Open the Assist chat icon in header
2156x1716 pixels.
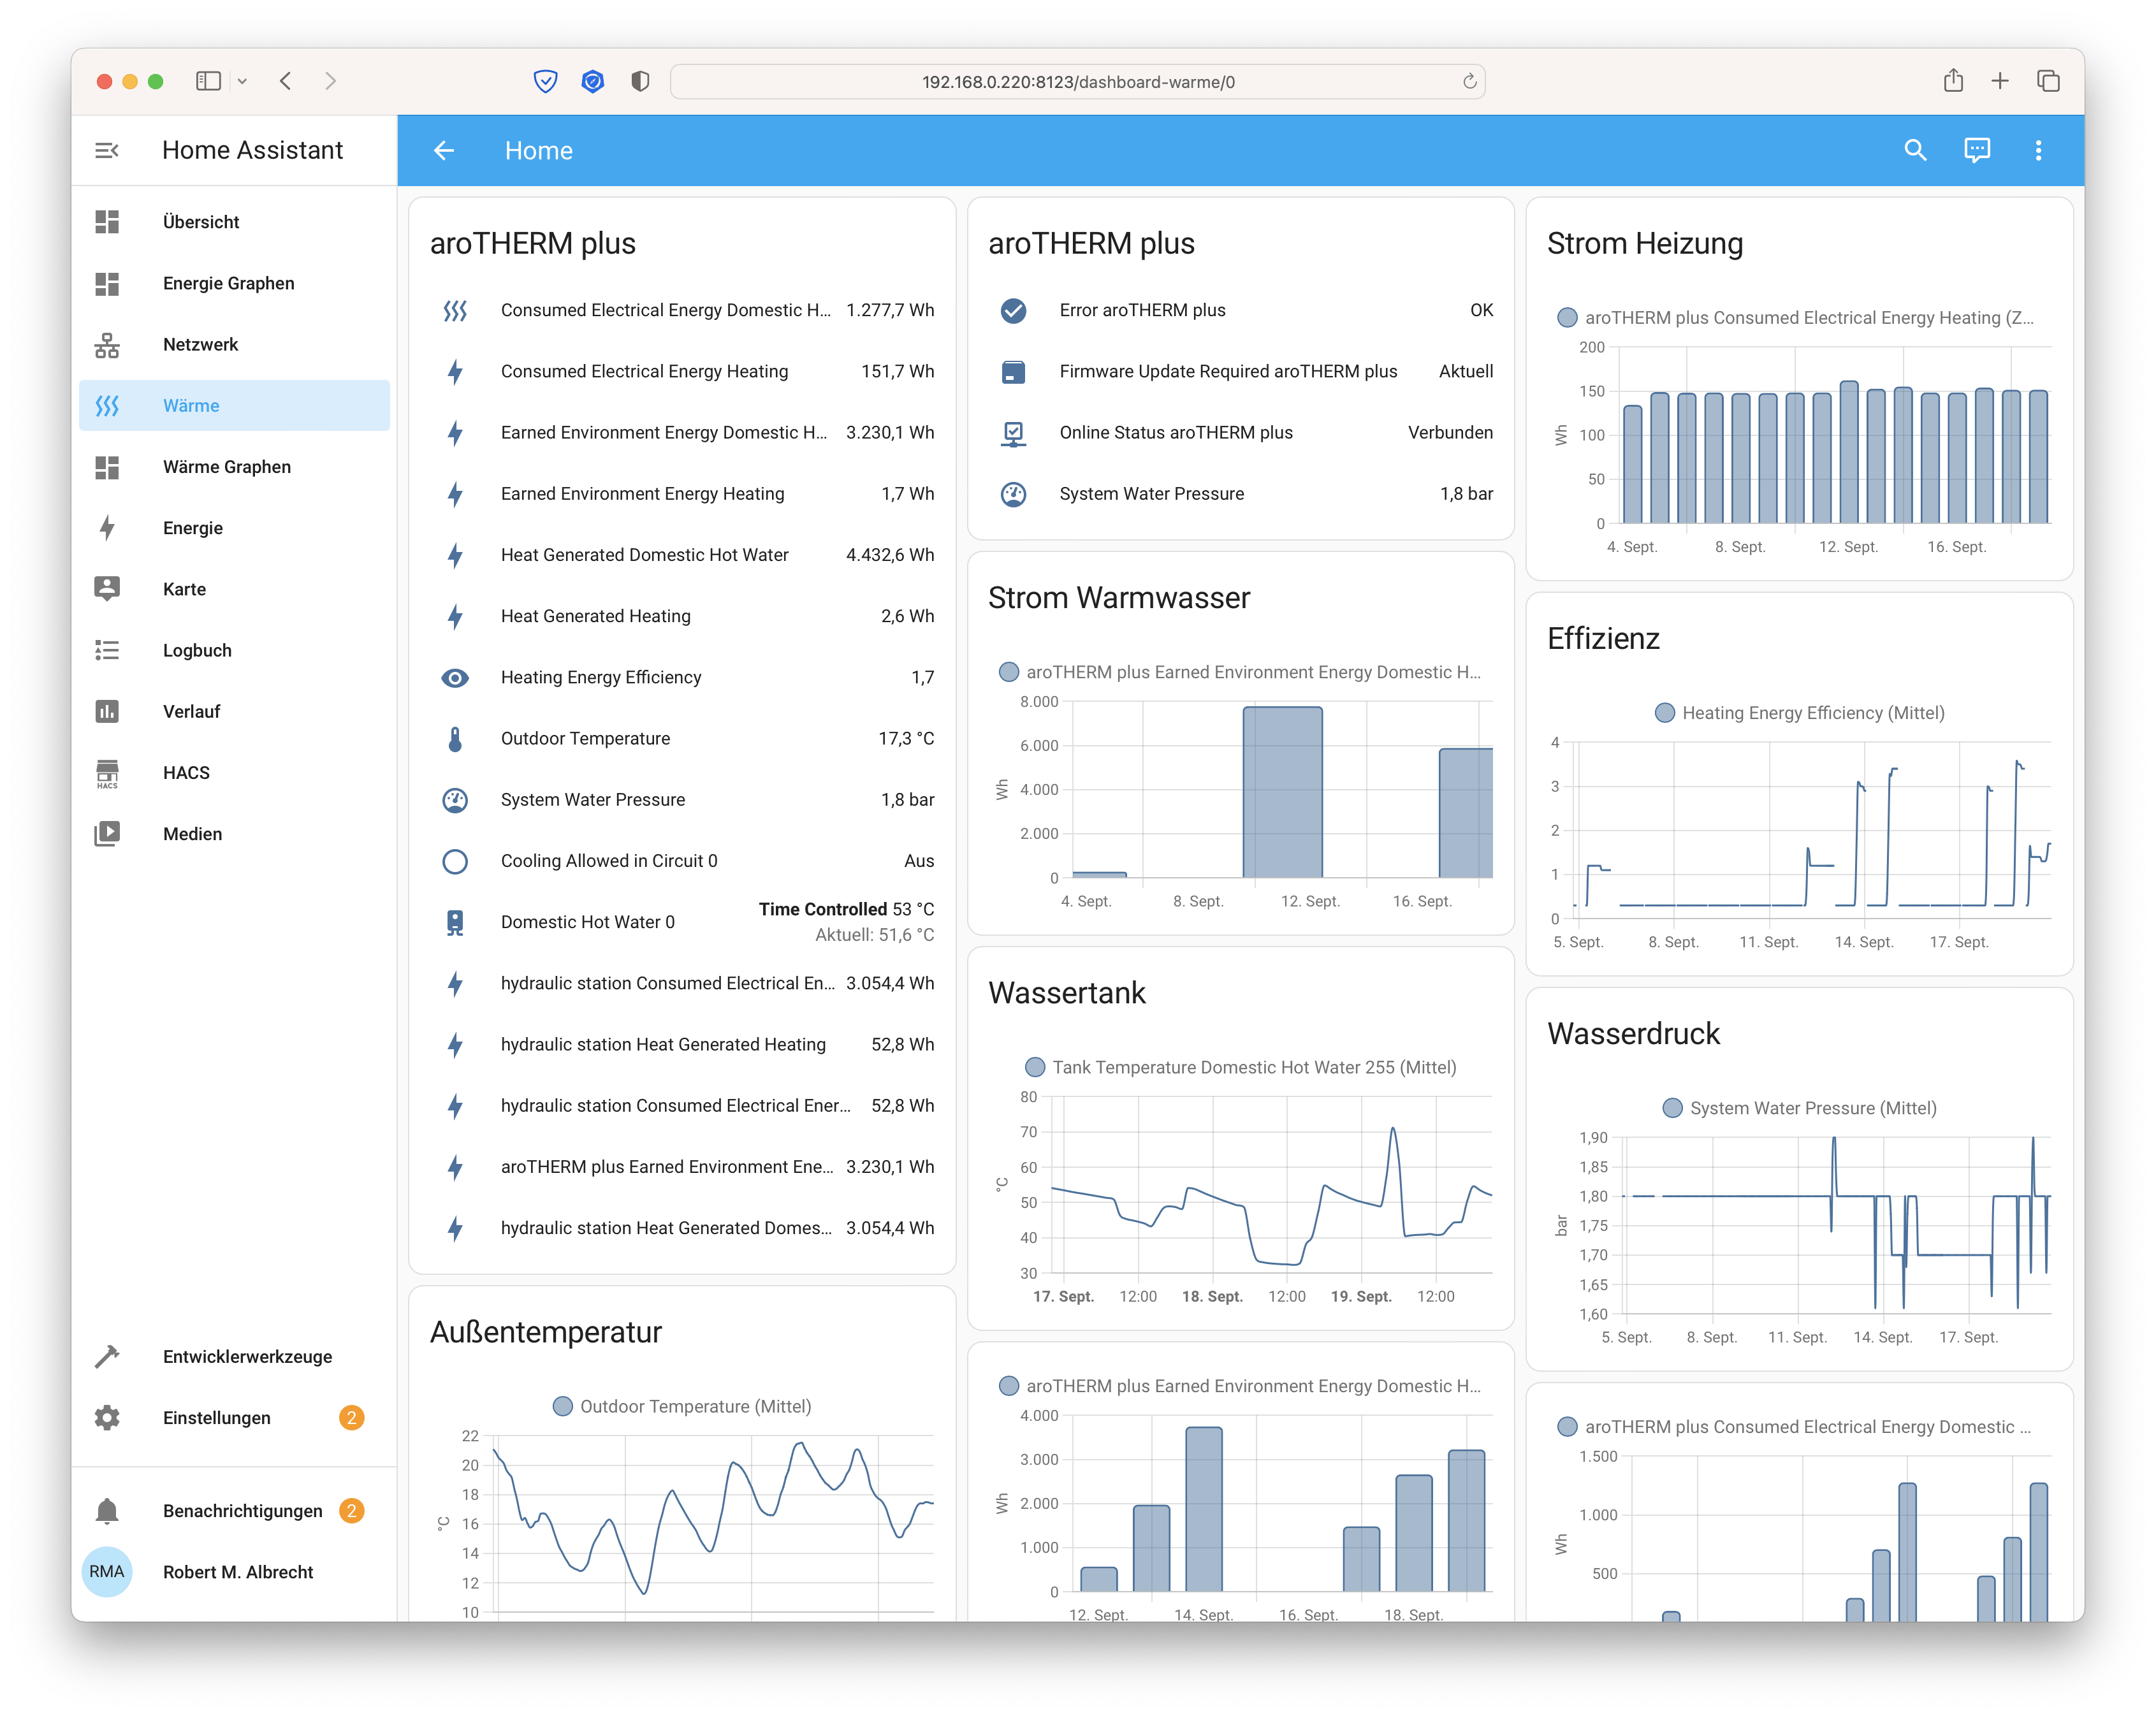click(1976, 150)
